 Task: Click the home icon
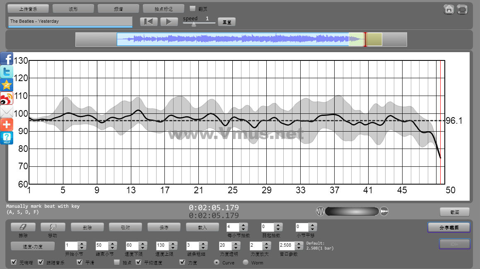[449, 9]
